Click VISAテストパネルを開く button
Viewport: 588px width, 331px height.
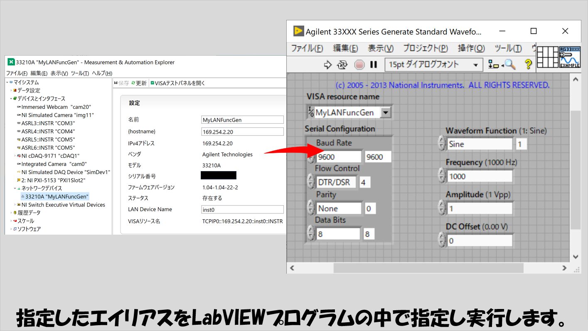177,83
